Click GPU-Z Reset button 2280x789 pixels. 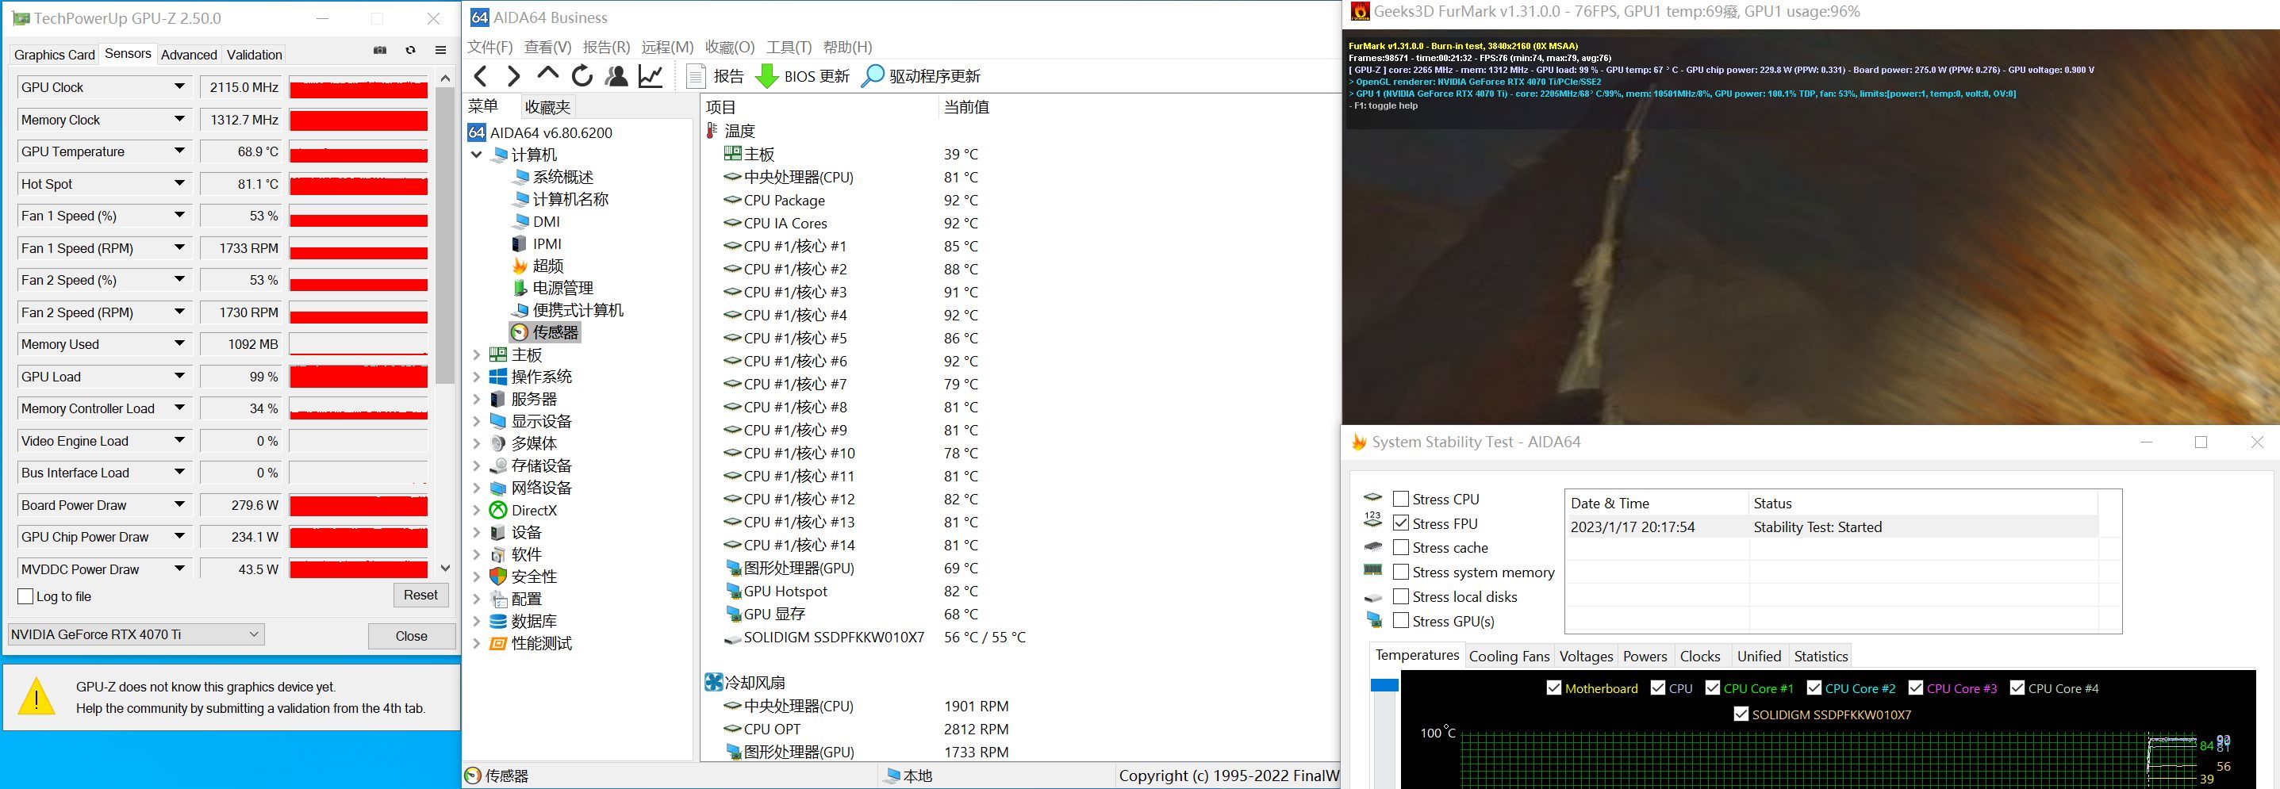420,596
